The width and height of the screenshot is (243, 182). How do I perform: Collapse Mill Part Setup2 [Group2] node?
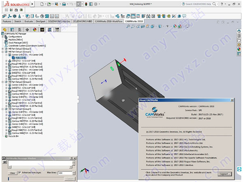[x=3, y=82]
